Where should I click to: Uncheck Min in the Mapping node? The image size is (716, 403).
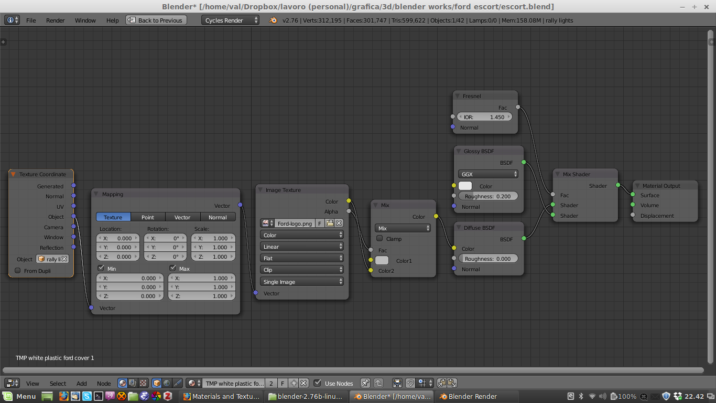pyautogui.click(x=101, y=268)
